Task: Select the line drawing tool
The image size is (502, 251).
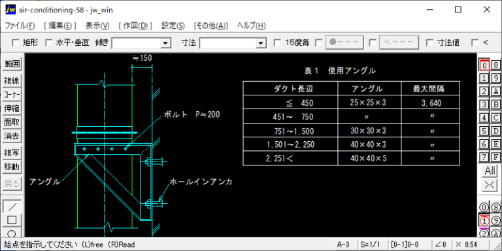Action: 12,207
